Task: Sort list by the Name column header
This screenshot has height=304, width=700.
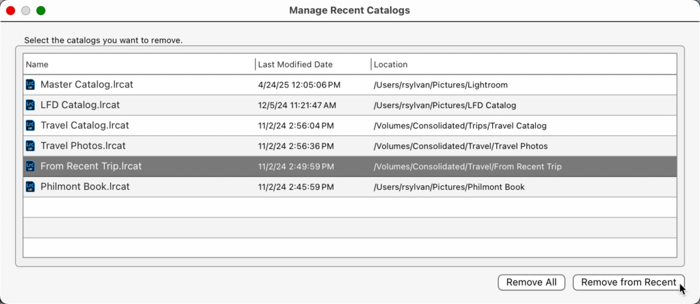Action: point(37,64)
